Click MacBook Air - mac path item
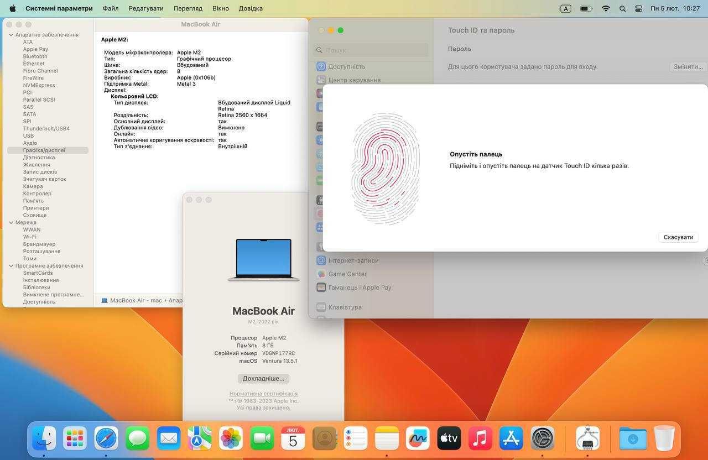Screen dimensions: 708x460 [x=131, y=301]
